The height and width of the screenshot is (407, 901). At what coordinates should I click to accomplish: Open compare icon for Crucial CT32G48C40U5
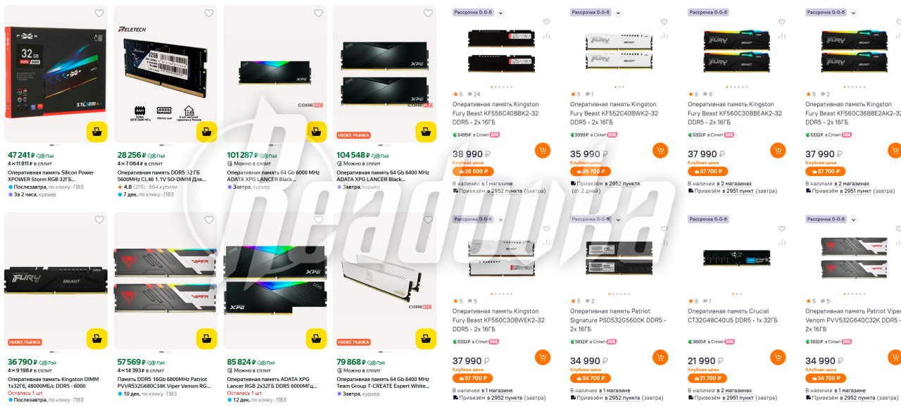tap(781, 243)
